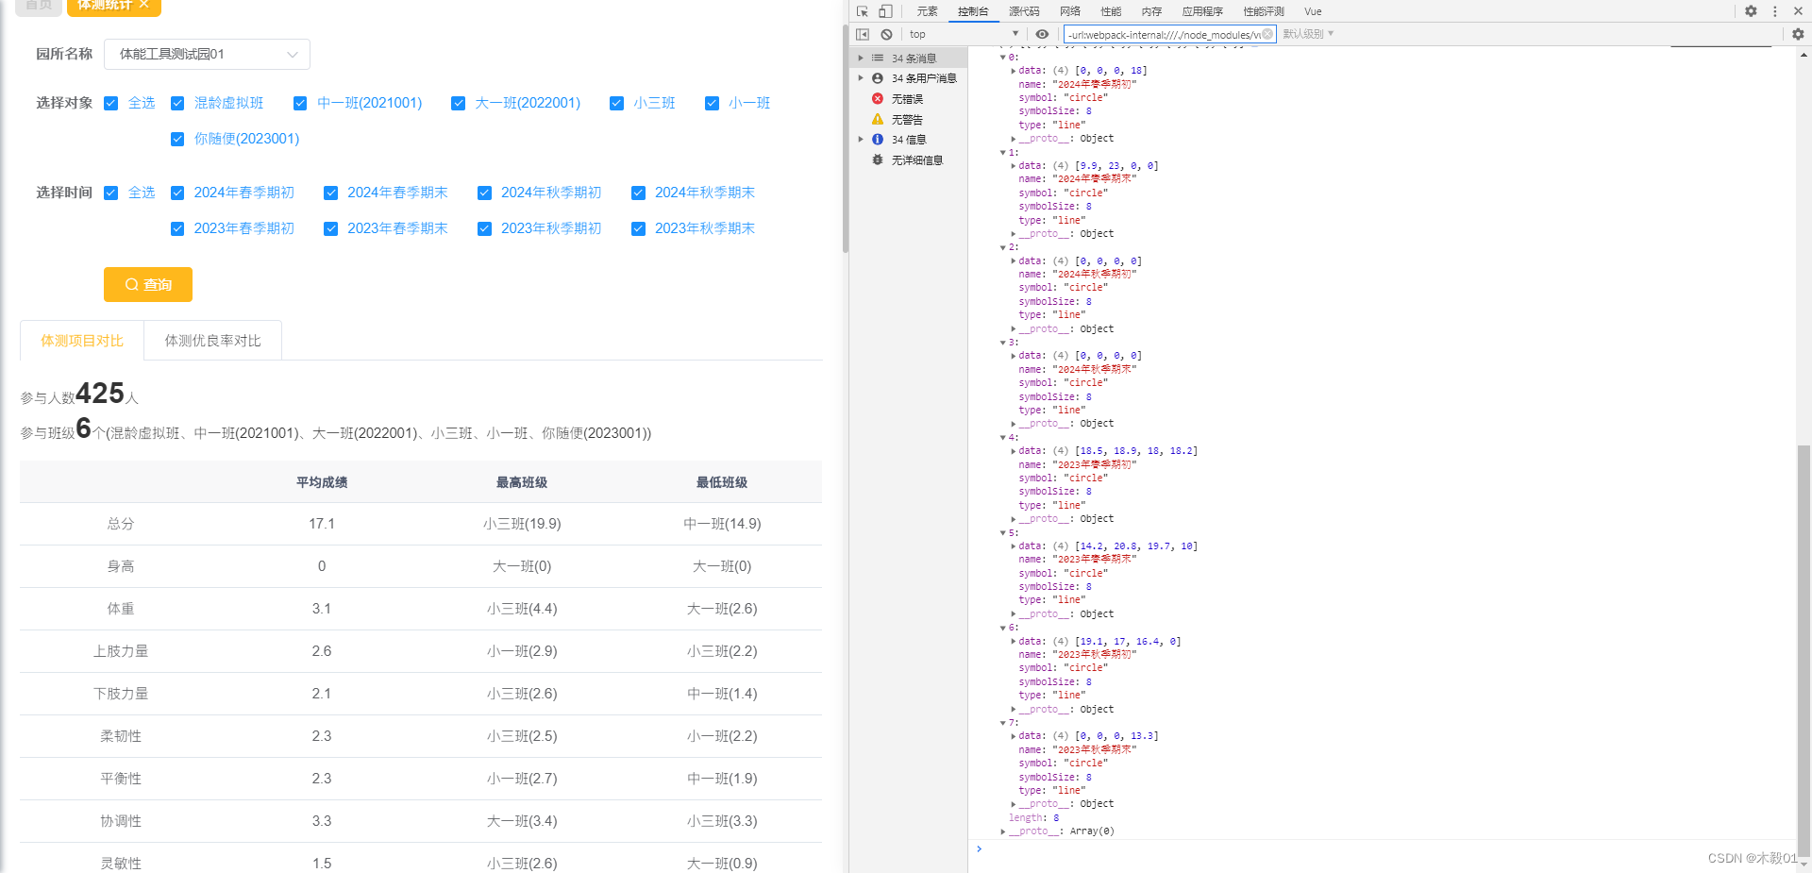Click the bug icon beside 无详细信息
The height and width of the screenshot is (873, 1812).
pos(877,159)
